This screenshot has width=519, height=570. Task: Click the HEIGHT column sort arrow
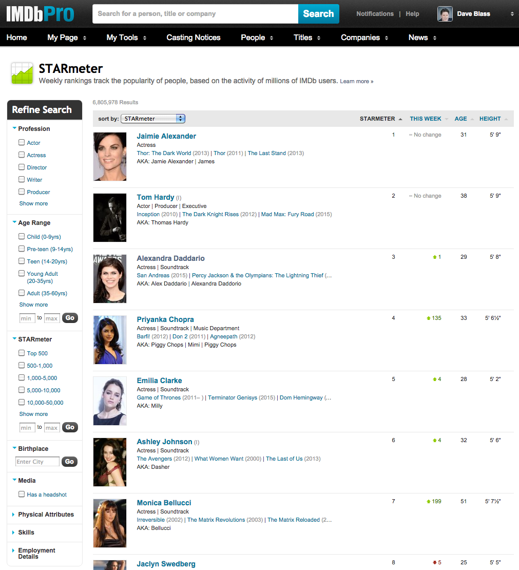(506, 119)
